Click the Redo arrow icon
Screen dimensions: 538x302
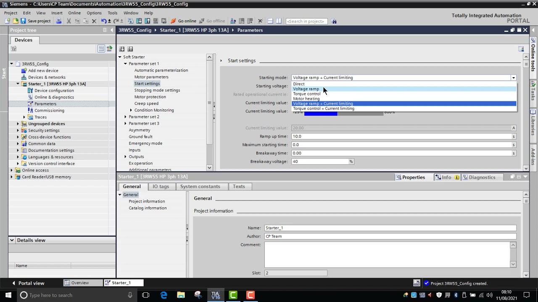(x=116, y=21)
